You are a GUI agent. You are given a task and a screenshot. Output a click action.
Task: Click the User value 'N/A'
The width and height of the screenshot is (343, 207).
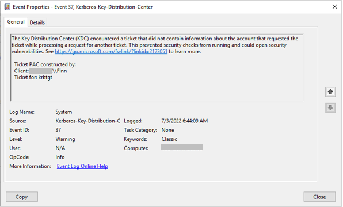(60, 148)
